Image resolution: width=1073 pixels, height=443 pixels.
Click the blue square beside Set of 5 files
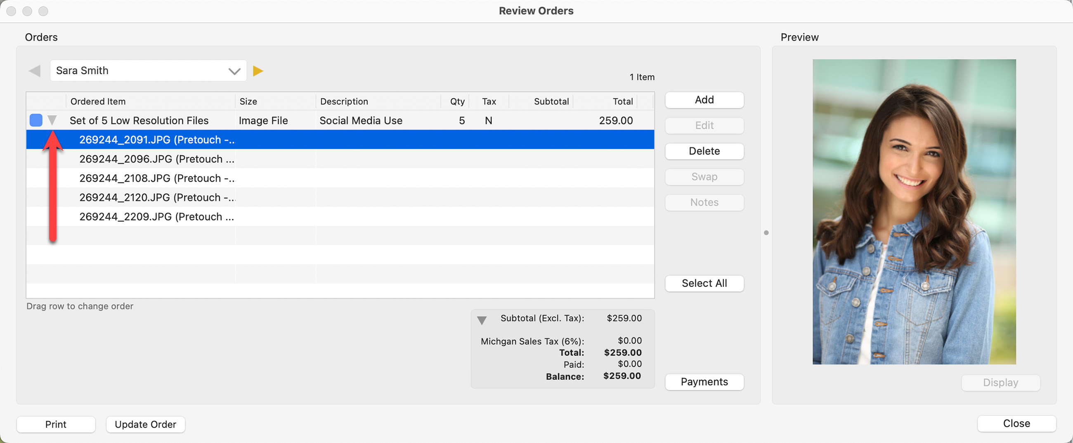click(36, 121)
